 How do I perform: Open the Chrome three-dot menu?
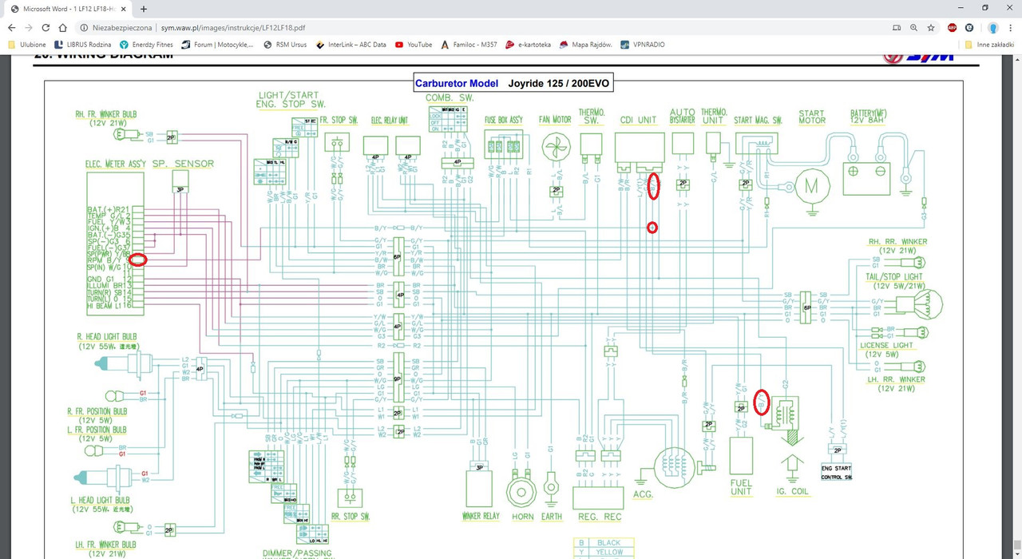pyautogui.click(x=1011, y=27)
